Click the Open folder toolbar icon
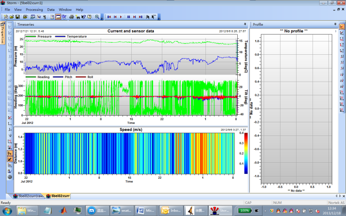Image resolution: width=346 pixels, height=216 pixels. [12, 17]
